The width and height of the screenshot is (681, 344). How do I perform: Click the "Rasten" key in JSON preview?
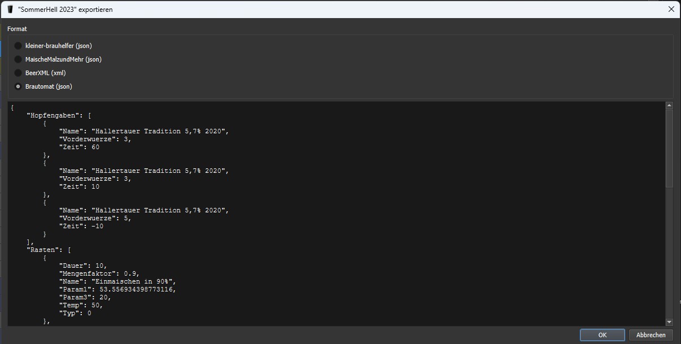[x=43, y=250]
